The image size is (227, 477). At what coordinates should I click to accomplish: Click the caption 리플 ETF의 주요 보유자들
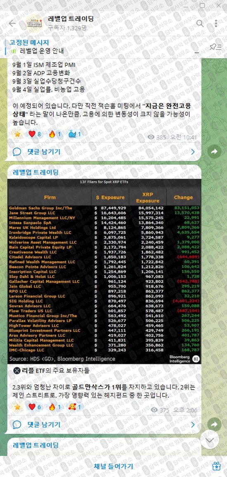[x=56, y=371]
